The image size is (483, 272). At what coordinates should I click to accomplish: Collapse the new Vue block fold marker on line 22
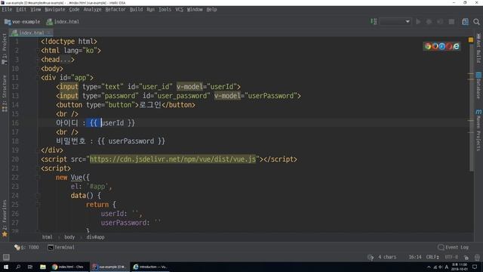tap(38, 178)
